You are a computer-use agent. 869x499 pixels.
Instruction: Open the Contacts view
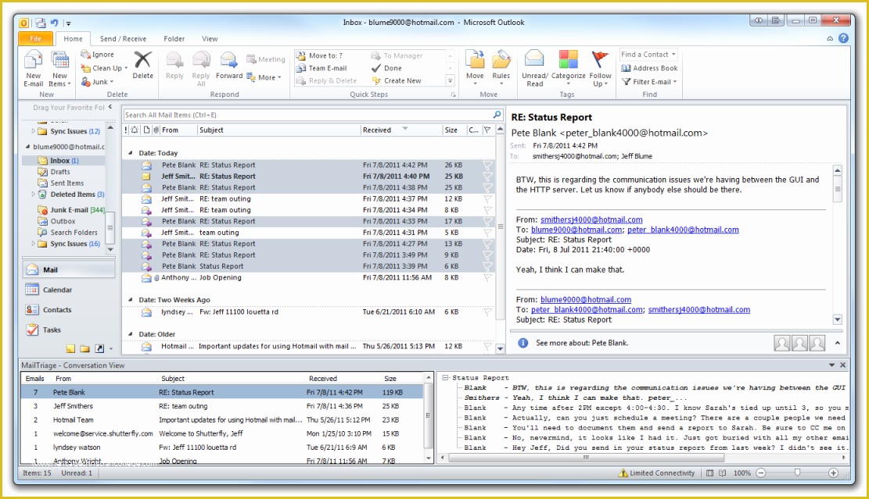click(69, 310)
